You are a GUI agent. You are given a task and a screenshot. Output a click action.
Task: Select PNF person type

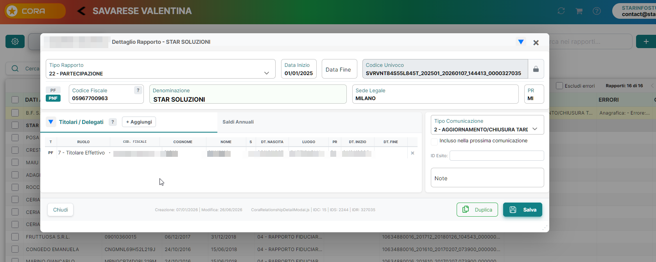[53, 98]
